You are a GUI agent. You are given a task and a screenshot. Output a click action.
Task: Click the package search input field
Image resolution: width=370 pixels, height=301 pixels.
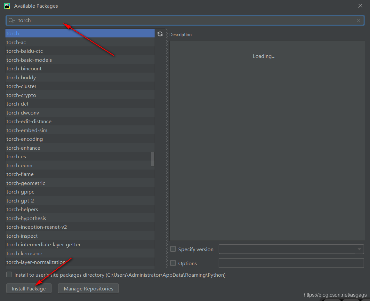point(185,20)
